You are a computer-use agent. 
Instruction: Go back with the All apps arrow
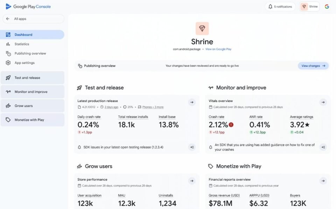pos(8,18)
